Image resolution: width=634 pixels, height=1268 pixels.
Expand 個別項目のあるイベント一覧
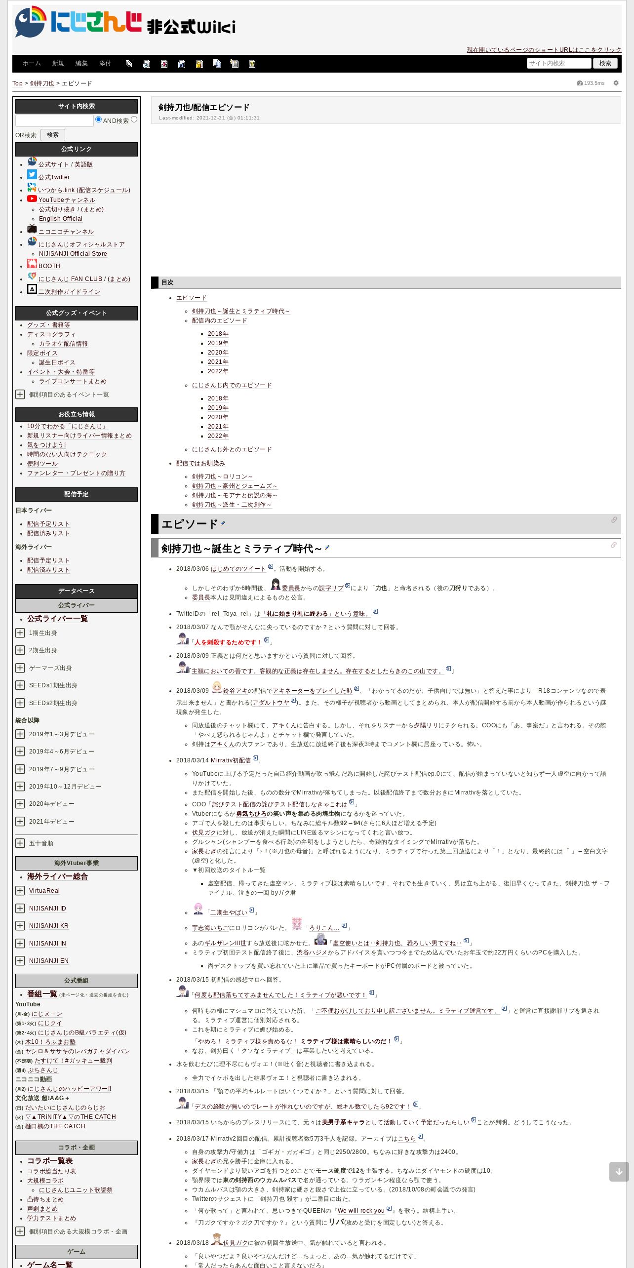point(20,394)
